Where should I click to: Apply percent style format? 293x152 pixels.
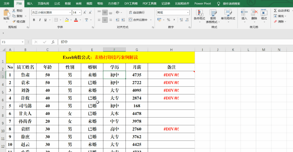[168, 20]
